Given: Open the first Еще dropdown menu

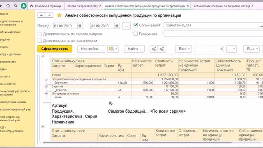Looking at the screenshot, I should pos(183,49).
